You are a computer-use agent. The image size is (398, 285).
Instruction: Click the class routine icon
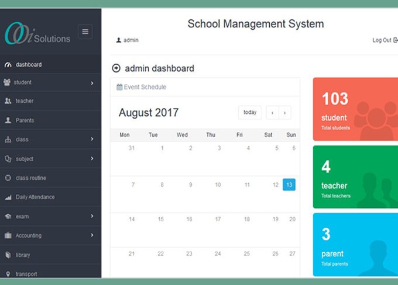tap(8, 178)
